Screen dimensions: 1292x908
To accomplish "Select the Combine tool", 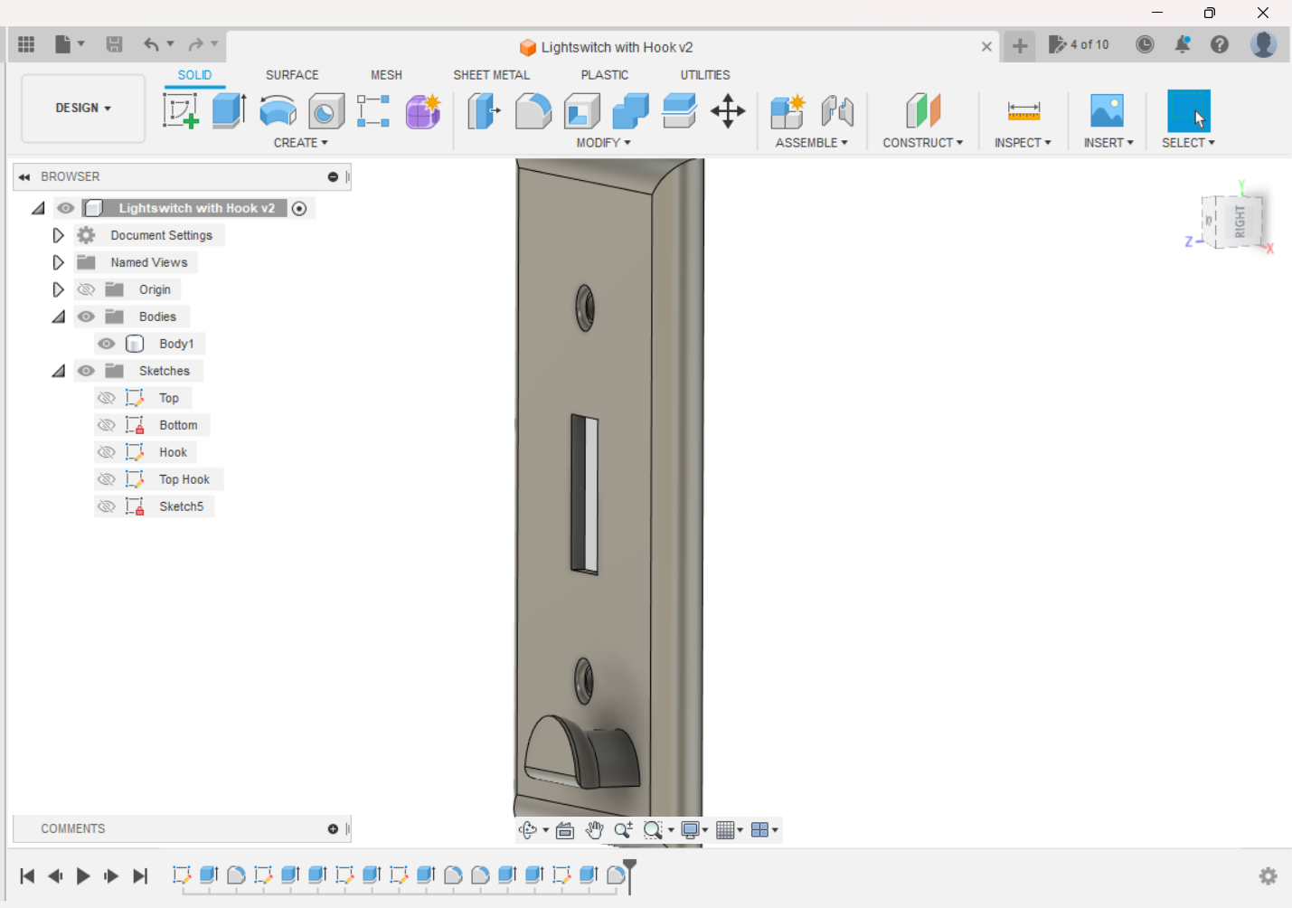I will [x=630, y=111].
